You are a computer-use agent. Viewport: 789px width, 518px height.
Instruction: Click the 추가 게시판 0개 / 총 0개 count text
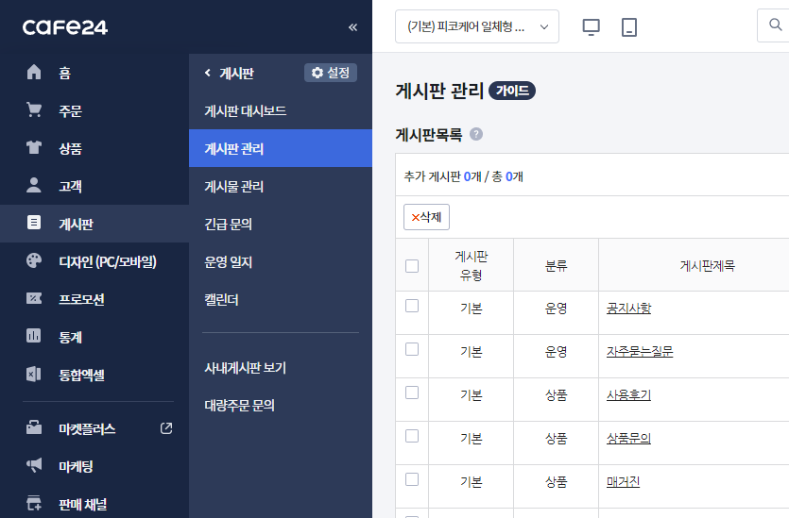[x=463, y=176]
